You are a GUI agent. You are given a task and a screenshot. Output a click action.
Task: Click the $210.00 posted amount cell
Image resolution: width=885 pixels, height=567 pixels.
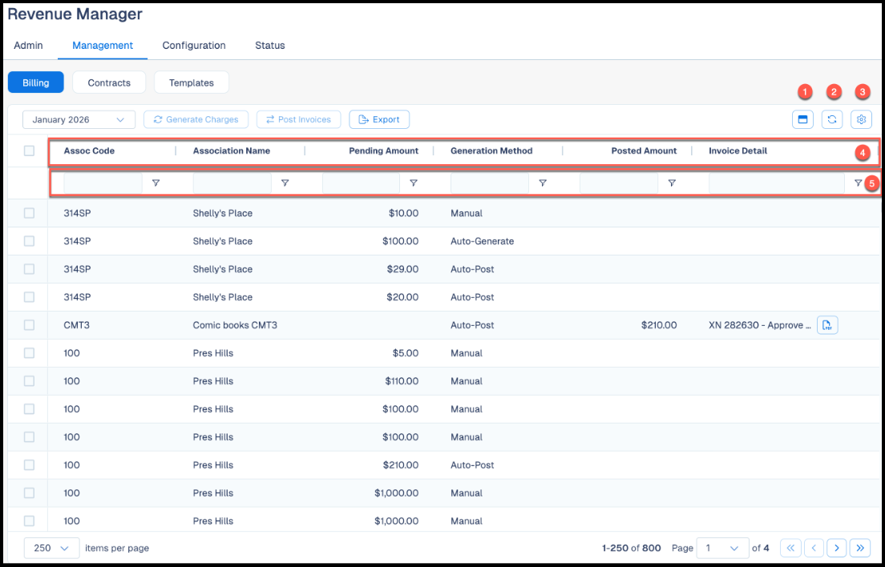659,325
